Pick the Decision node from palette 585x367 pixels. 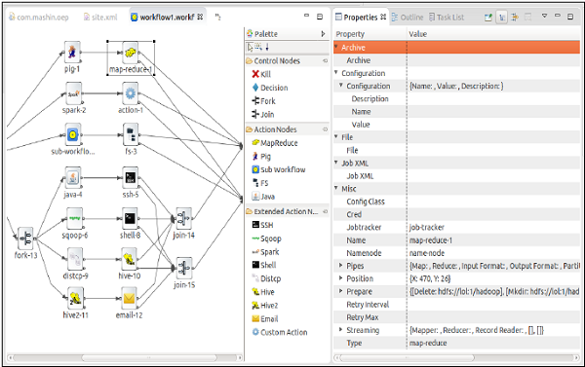coord(270,88)
